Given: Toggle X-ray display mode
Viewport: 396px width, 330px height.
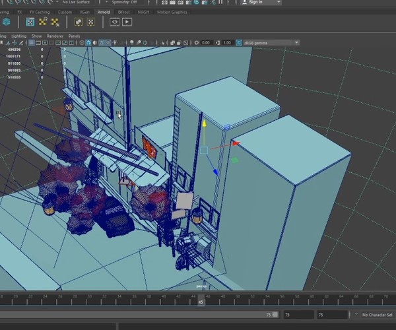Looking at the screenshot, I should pos(172,43).
